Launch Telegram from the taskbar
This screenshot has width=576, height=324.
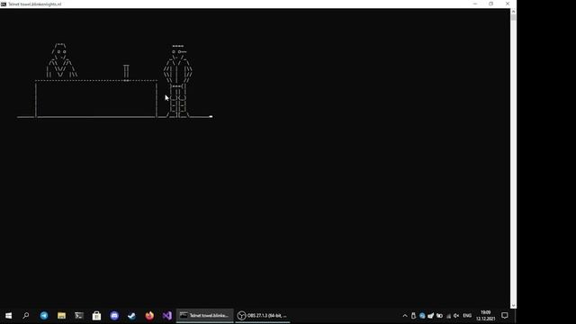click(x=44, y=316)
